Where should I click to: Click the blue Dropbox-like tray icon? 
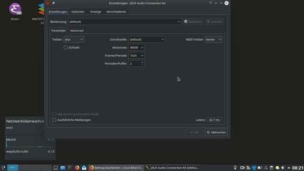click(254, 168)
